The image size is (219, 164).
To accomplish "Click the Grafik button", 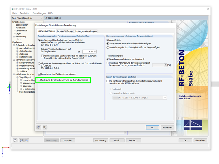I will pyautogui.click(x=117, y=140).
